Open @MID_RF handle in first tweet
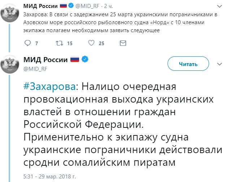This screenshot has height=182, width=230. click(x=87, y=6)
